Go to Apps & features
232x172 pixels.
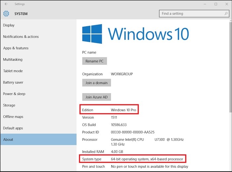click(16, 48)
